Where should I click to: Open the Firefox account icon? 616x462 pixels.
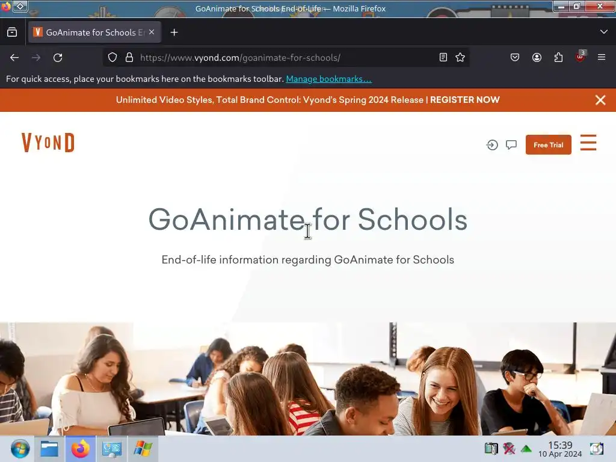pos(537,57)
